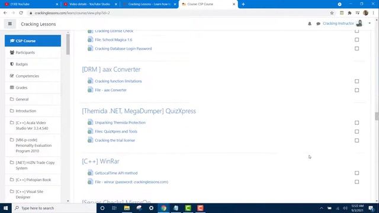379x213 pixels.
Task: Open Chrome from the Windows taskbar
Action: (163, 208)
